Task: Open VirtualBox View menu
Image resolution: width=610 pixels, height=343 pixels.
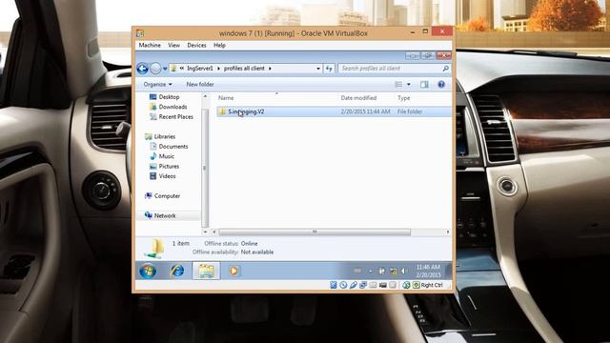Action: pyautogui.click(x=173, y=45)
